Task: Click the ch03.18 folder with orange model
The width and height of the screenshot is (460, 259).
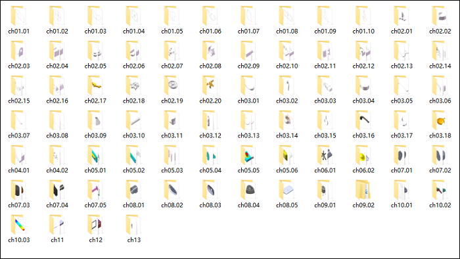Action: [x=440, y=120]
